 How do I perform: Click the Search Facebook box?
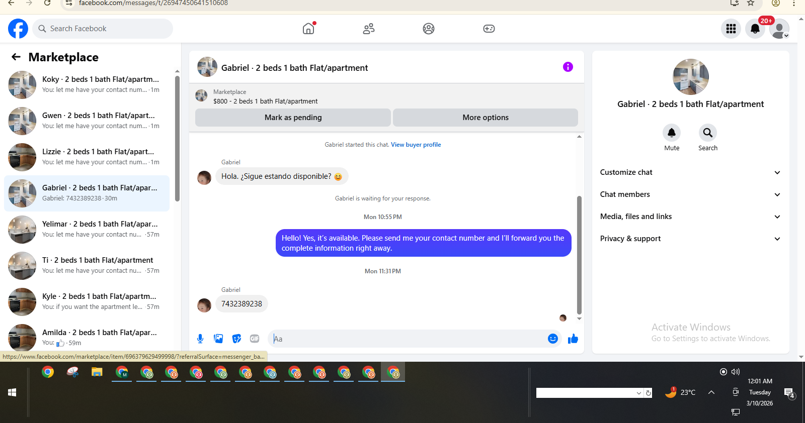[x=103, y=29]
